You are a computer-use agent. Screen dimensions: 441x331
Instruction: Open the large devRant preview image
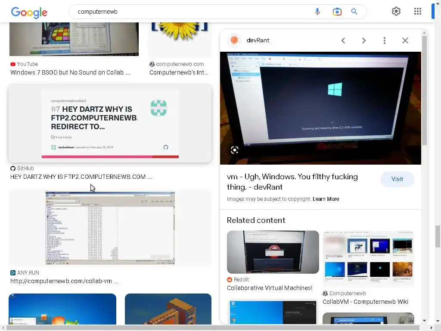320,108
